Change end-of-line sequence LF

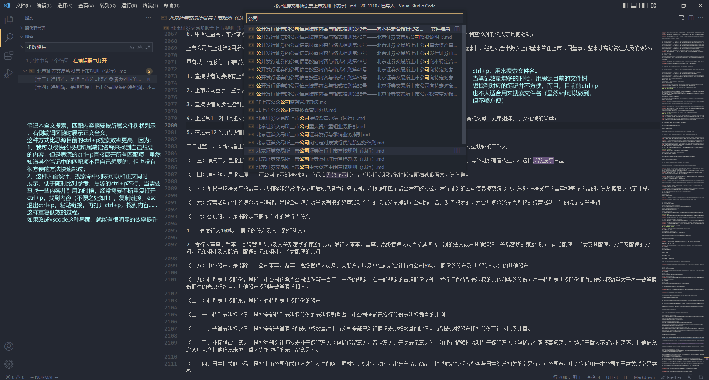click(626, 377)
